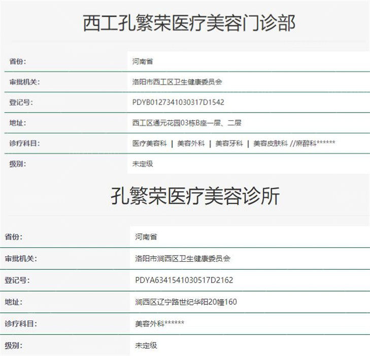370x356 pixels.
Task: Click address 涧西区辽宁路世纪华阳20幢160
Action: (186, 302)
